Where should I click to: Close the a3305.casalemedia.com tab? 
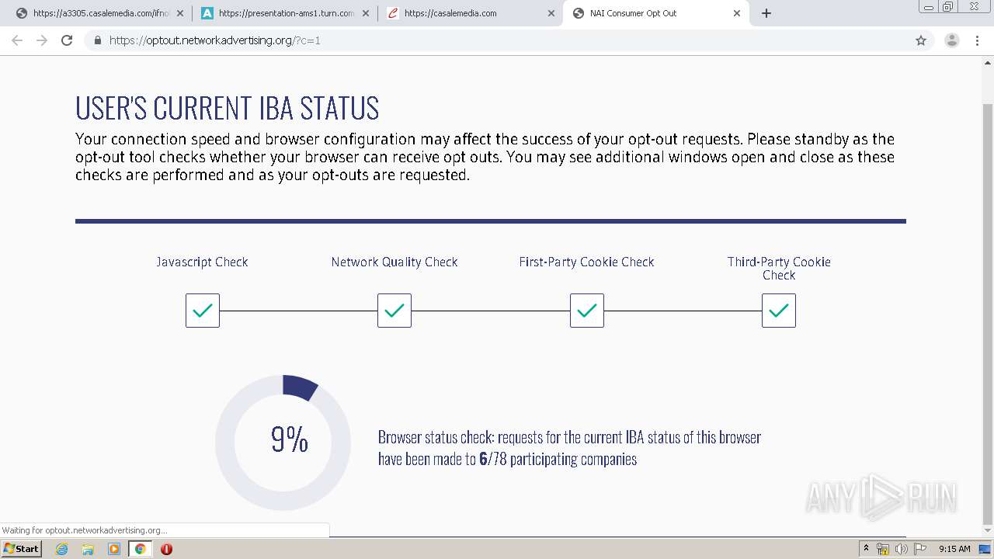click(179, 13)
